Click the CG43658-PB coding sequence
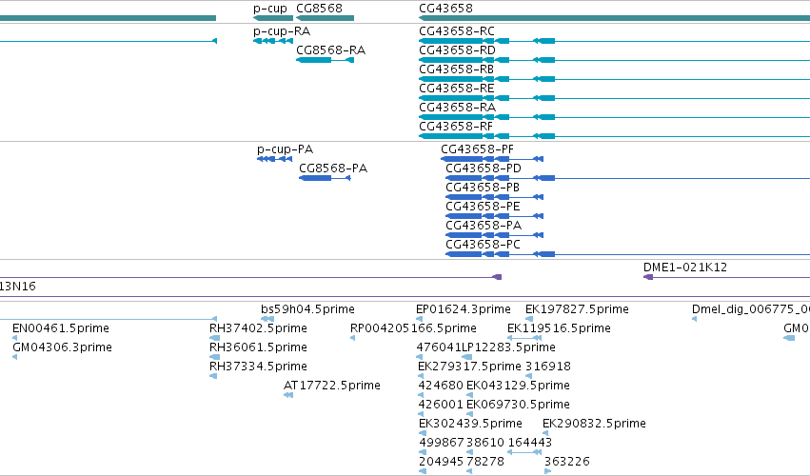This screenshot has height=476, width=810. [x=483, y=188]
